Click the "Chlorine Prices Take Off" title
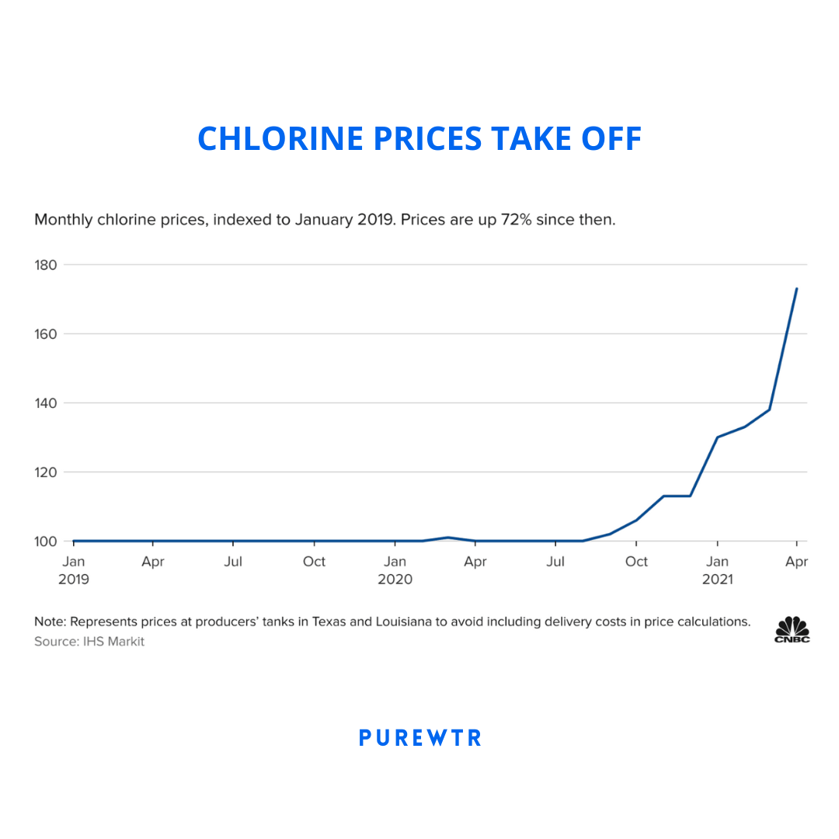 pos(419,138)
